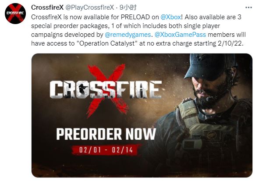
Task: Click the soldier's bearded face
Action: [210, 92]
